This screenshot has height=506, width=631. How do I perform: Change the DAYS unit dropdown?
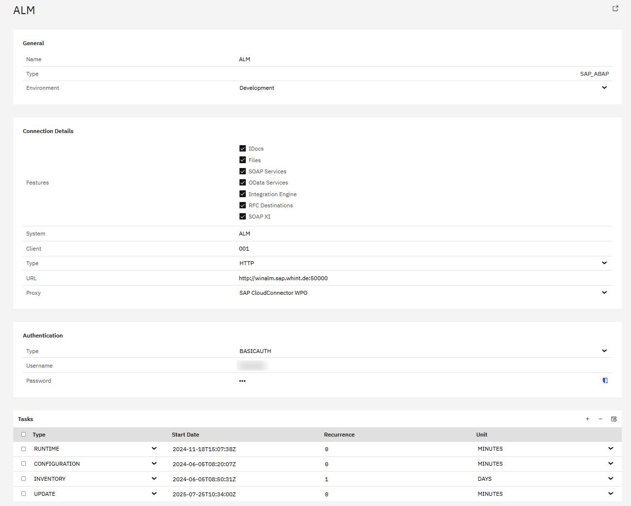611,479
